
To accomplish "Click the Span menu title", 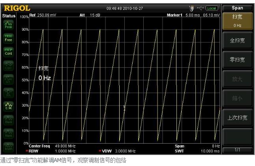I will 237,7.
